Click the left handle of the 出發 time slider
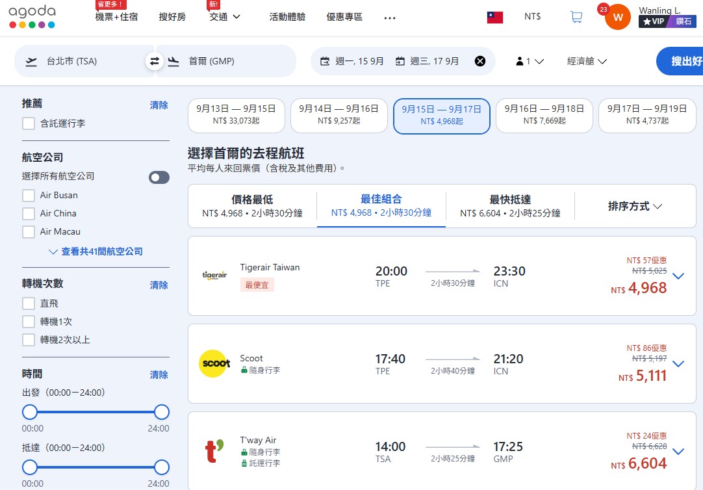Image resolution: width=703 pixels, height=490 pixels. tap(30, 412)
